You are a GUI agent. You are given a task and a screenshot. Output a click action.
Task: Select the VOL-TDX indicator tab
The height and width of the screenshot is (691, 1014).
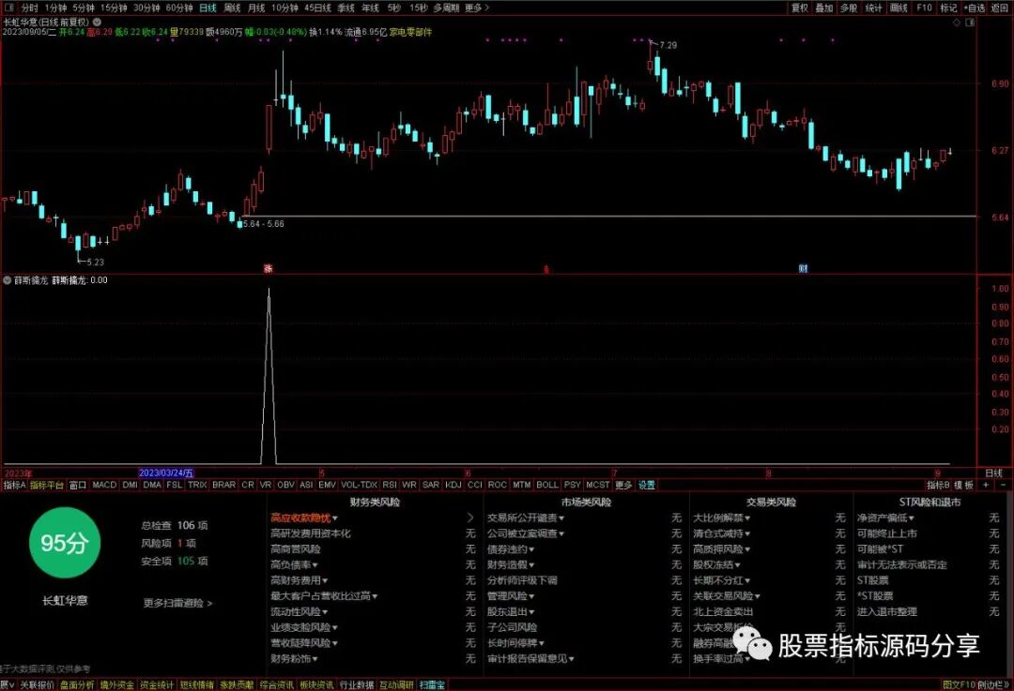359,485
